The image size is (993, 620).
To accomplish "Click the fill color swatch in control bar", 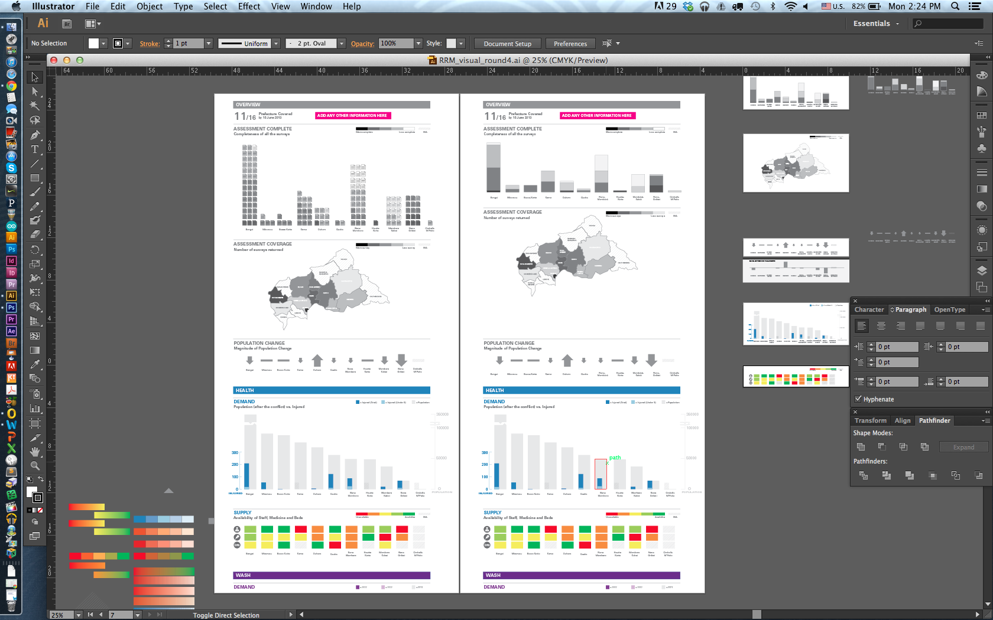I will [93, 44].
